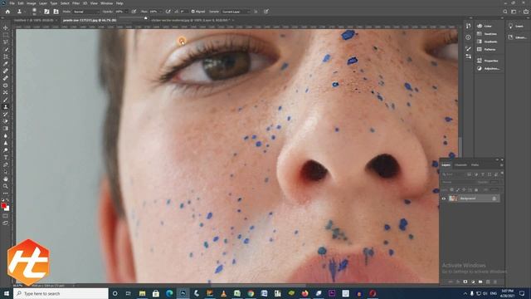The width and height of the screenshot is (531, 299).
Task: Toggle the Aligned checkbox
Action: (193, 12)
